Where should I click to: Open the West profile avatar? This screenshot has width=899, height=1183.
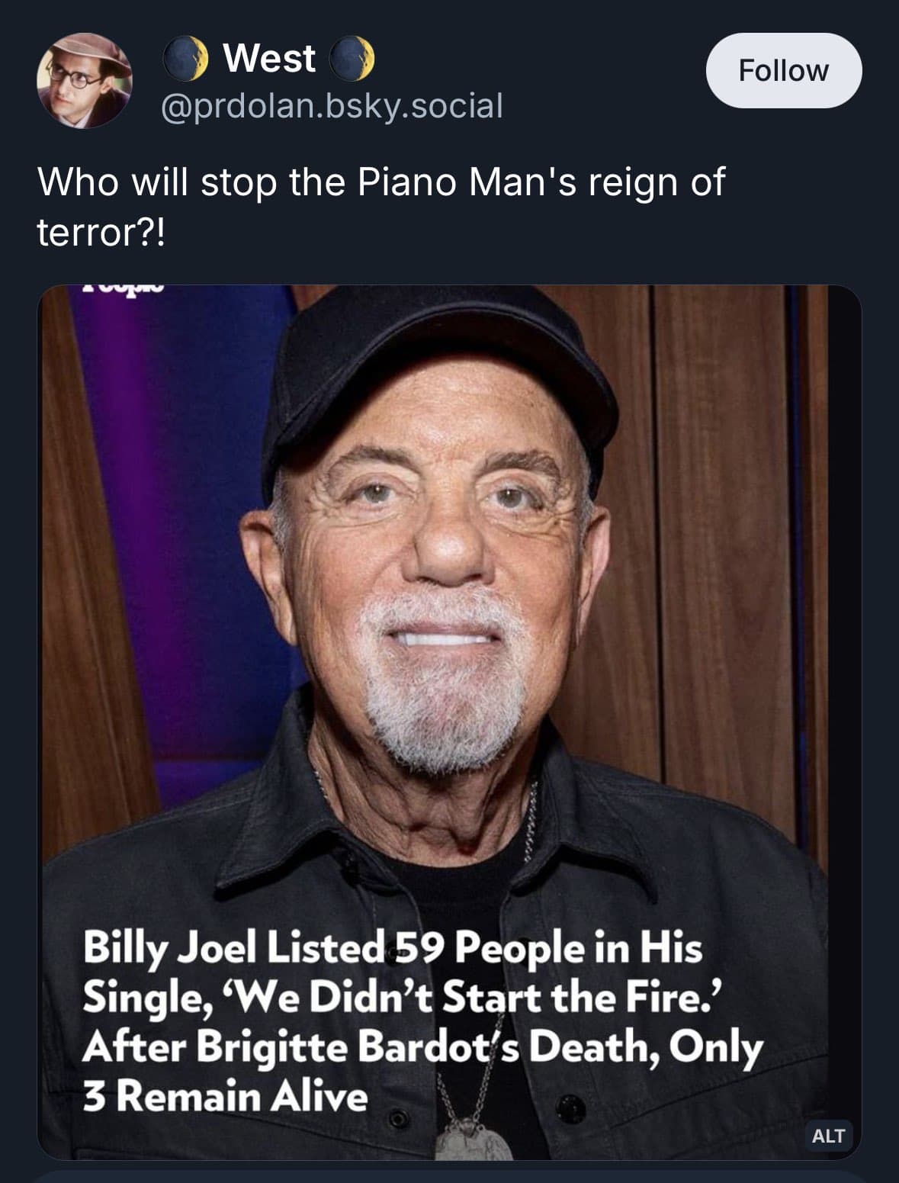(84, 79)
